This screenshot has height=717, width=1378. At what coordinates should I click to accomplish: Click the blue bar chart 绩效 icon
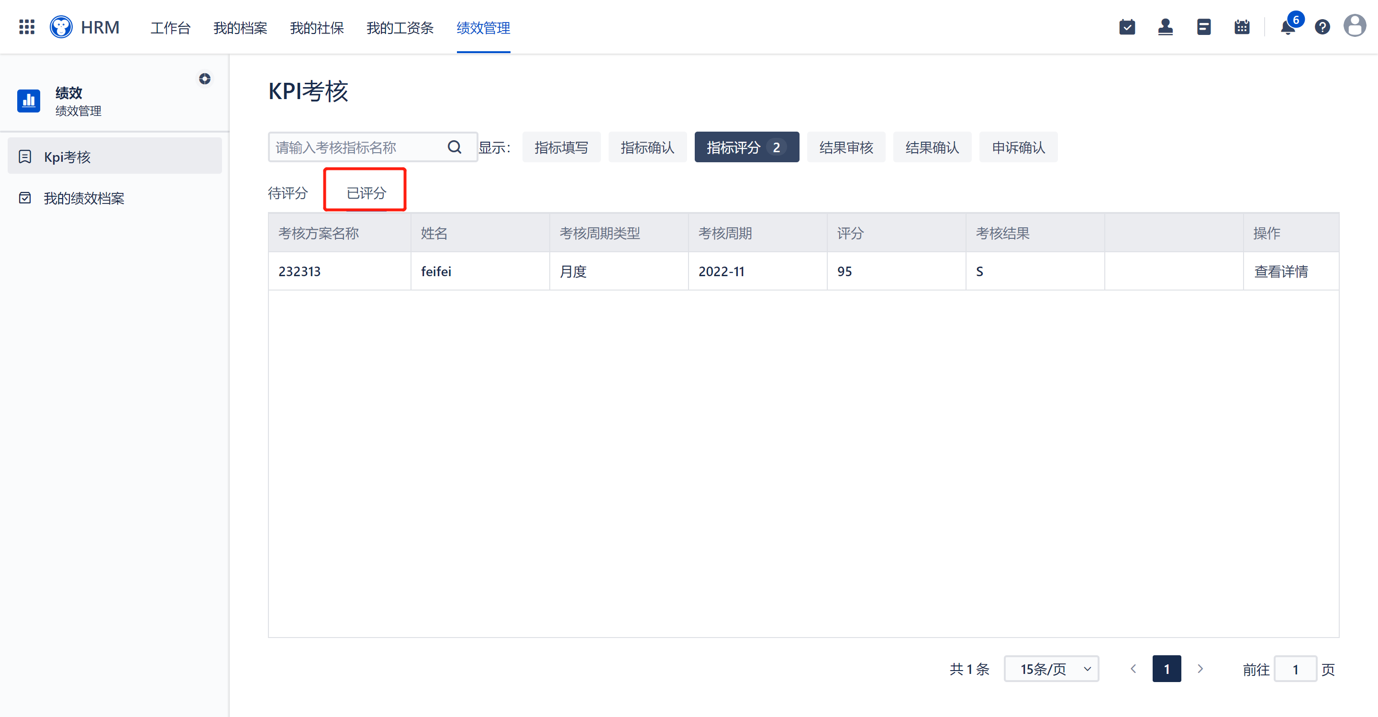click(x=28, y=101)
